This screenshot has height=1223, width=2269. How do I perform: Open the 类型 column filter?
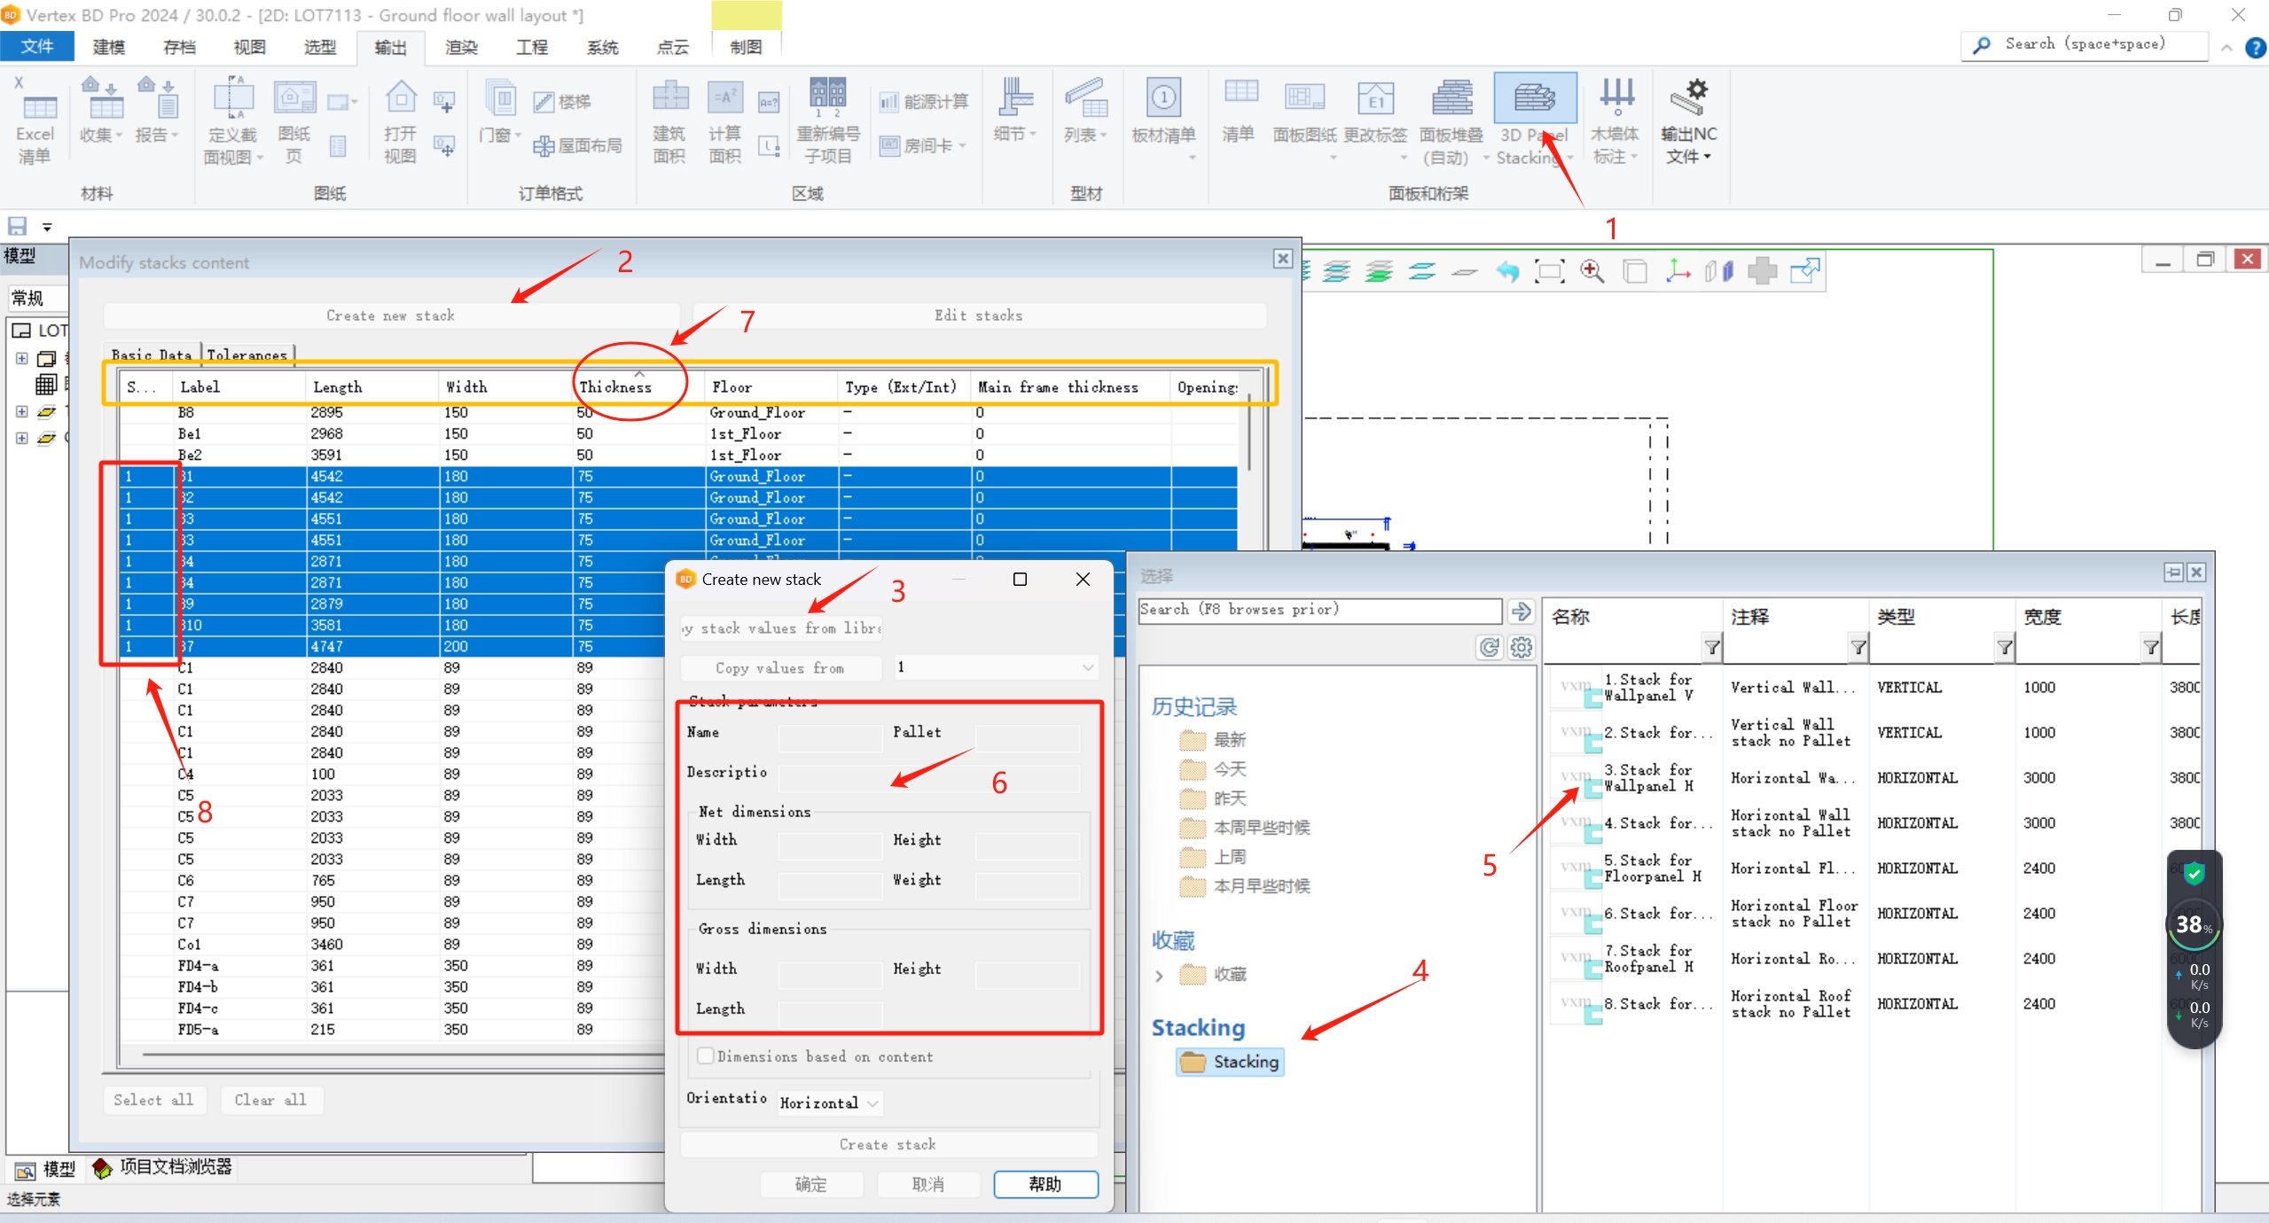pyautogui.click(x=2005, y=648)
